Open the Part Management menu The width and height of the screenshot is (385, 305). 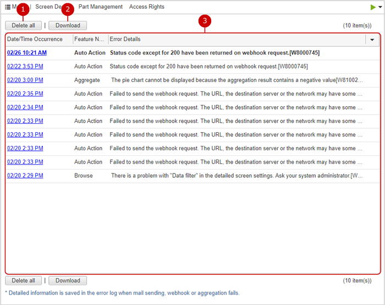101,7
